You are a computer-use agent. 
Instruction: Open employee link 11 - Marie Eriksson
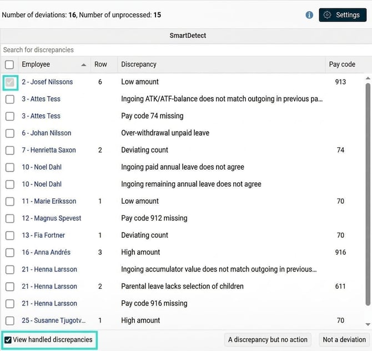coord(49,201)
